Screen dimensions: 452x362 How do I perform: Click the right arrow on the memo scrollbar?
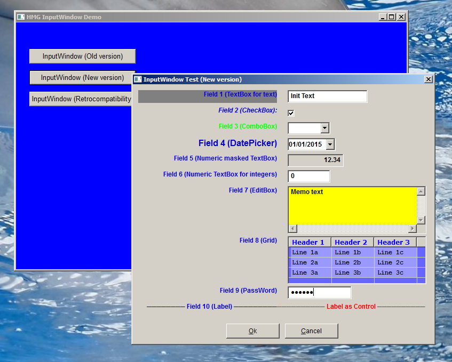click(x=413, y=228)
